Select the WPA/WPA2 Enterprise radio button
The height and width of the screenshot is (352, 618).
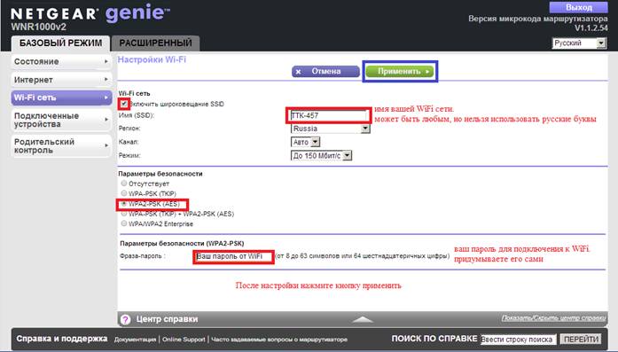tap(124, 223)
